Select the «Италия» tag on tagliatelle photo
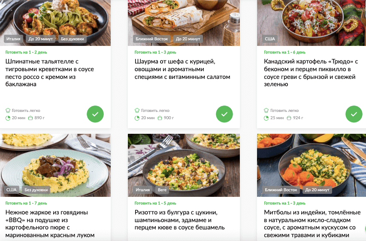 pos(13,39)
